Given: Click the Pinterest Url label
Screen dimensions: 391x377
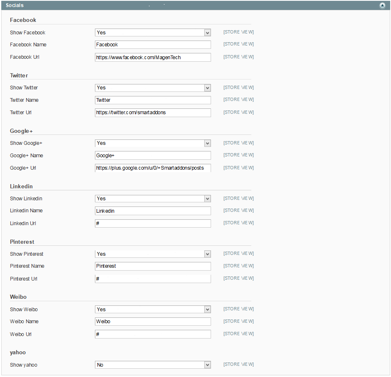Looking at the screenshot, I should [x=24, y=279].
